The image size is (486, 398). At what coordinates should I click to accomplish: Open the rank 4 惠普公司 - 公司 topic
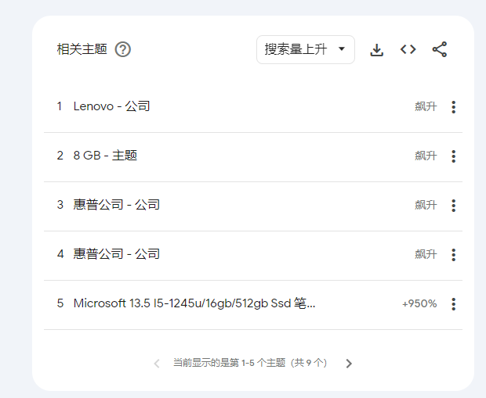[116, 254]
